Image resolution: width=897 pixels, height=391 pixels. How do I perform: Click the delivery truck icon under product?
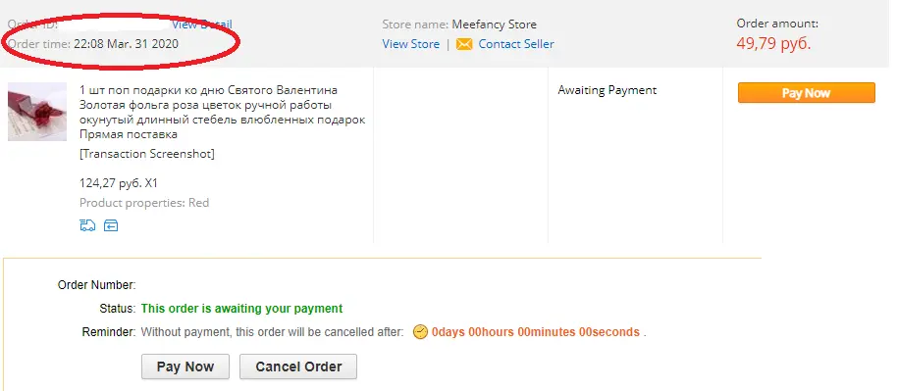pyautogui.click(x=87, y=225)
